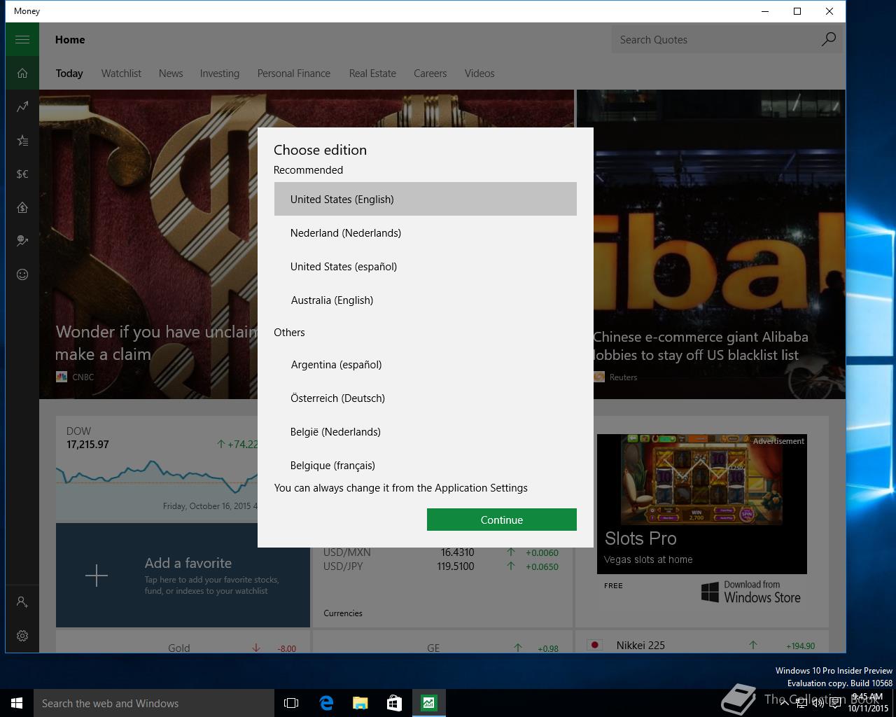Select Belgique (français) edition

[426, 464]
